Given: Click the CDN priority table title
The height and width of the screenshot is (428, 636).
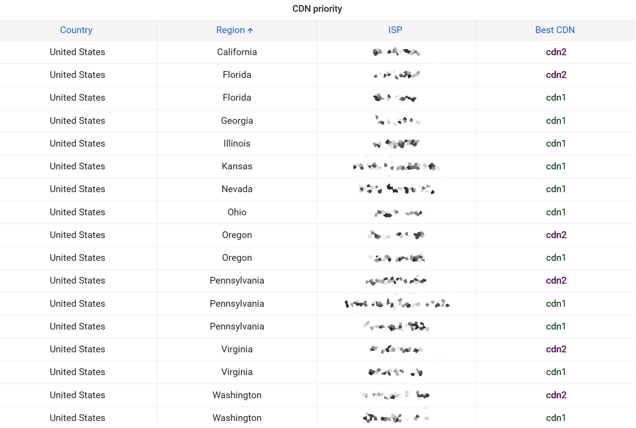Looking at the screenshot, I should pos(317,8).
